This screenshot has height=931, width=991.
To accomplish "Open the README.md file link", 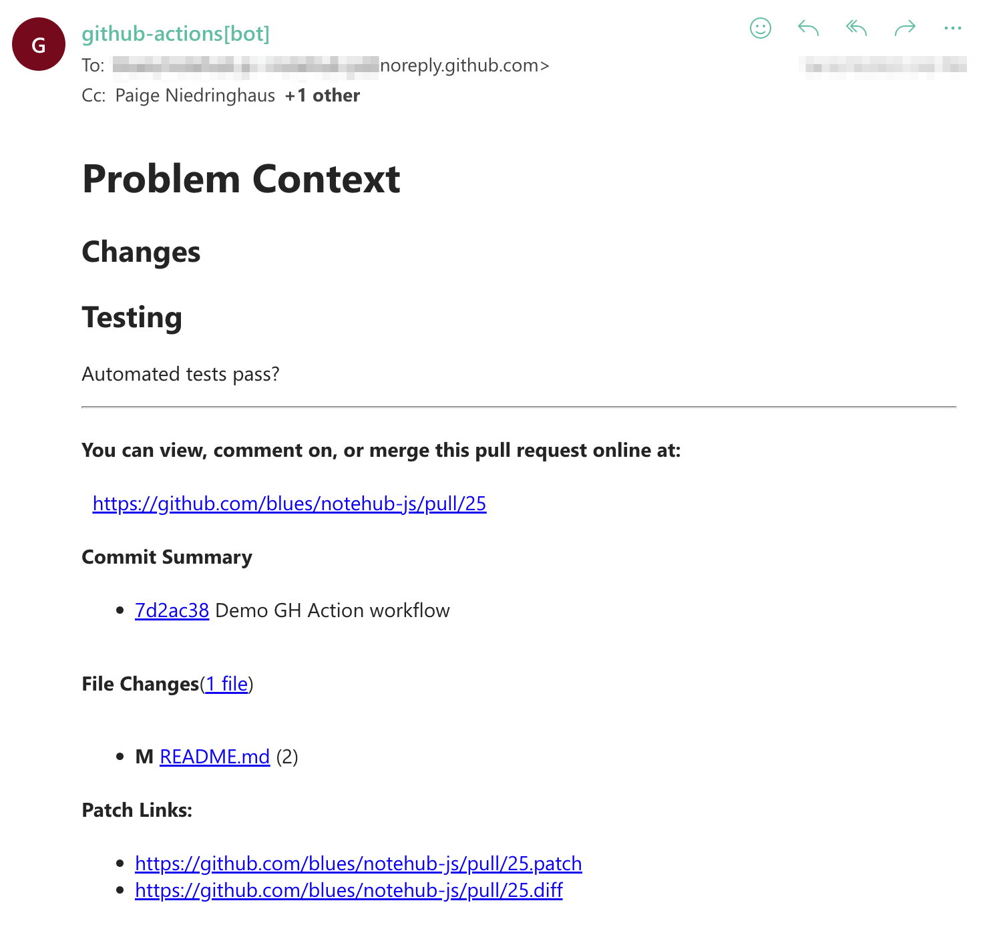I will [x=214, y=757].
